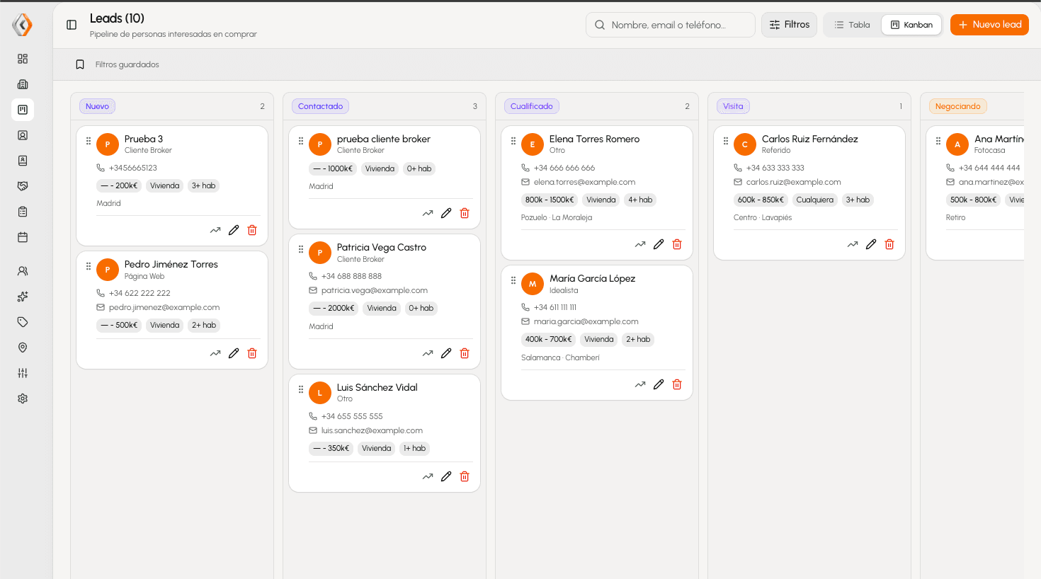This screenshot has height=579, width=1041.
Task: Click the app logo in the sidebar
Action: [x=23, y=25]
